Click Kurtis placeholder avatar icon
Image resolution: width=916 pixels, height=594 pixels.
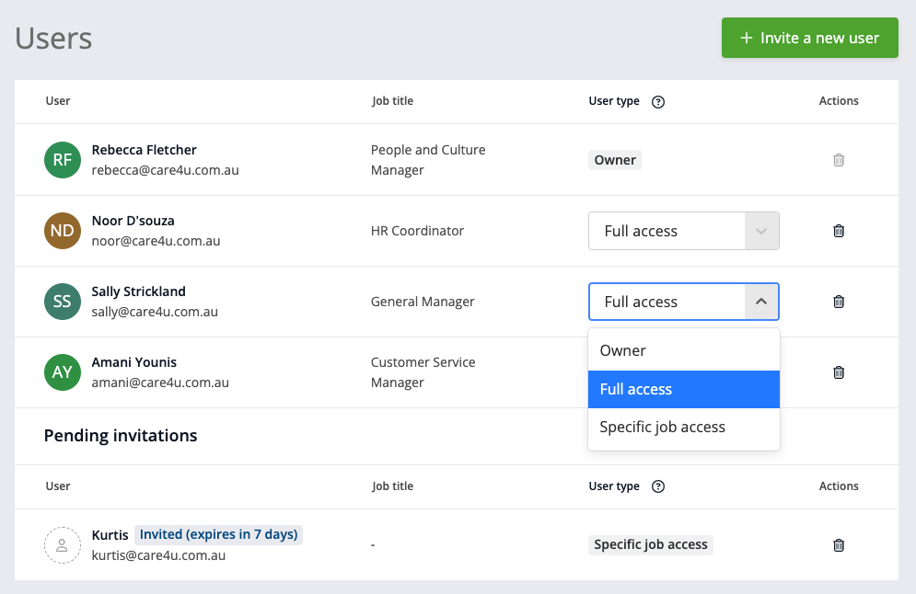coord(63,545)
